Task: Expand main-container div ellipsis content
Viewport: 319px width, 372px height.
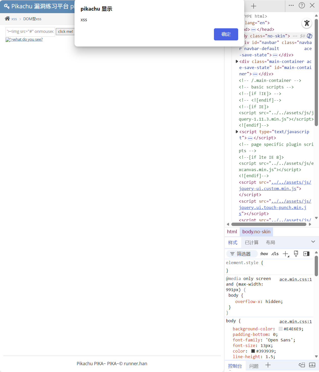Action: 255,74
